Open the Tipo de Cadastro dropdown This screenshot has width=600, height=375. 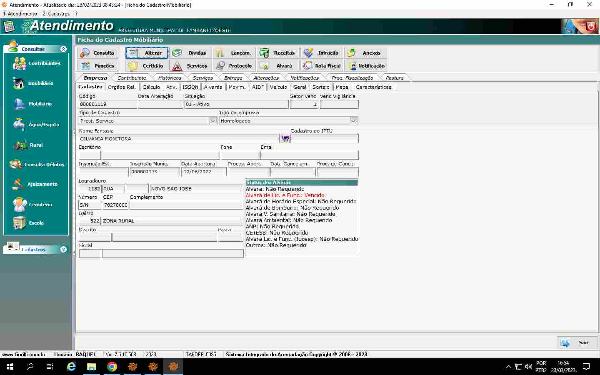(x=213, y=121)
